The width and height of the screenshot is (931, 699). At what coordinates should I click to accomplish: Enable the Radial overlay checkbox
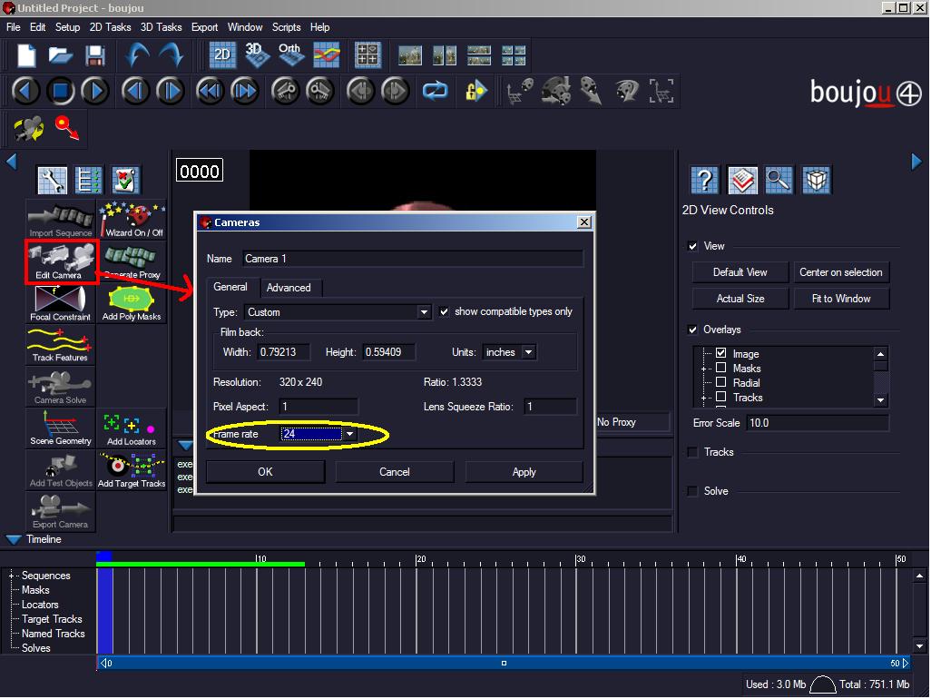720,382
